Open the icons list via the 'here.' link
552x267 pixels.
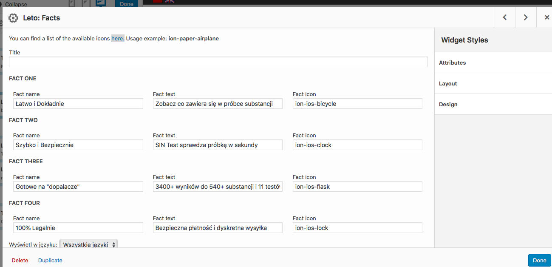point(117,38)
